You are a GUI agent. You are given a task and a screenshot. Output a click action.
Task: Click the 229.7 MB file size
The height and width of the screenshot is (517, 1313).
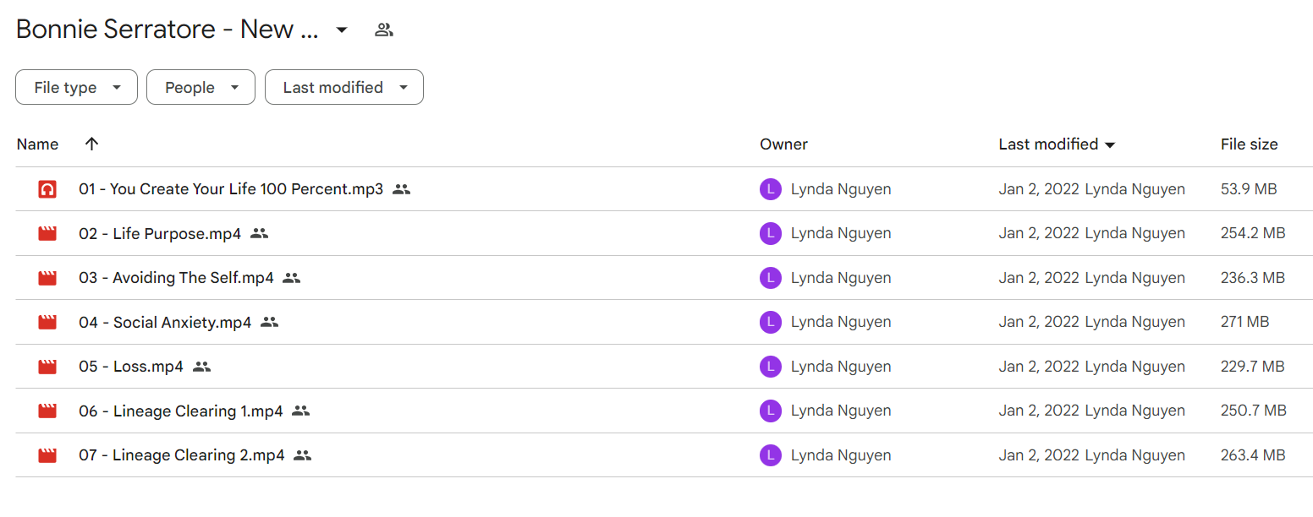(x=1252, y=367)
